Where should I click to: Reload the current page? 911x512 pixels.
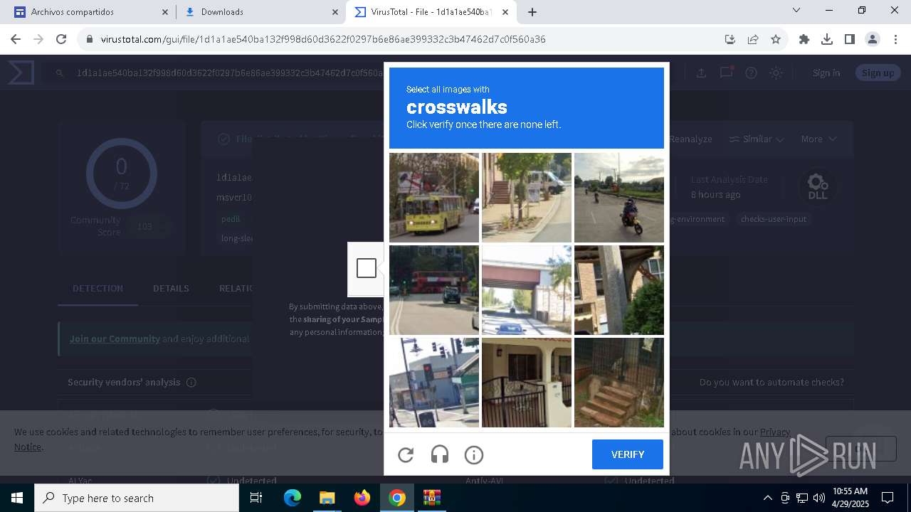point(61,39)
